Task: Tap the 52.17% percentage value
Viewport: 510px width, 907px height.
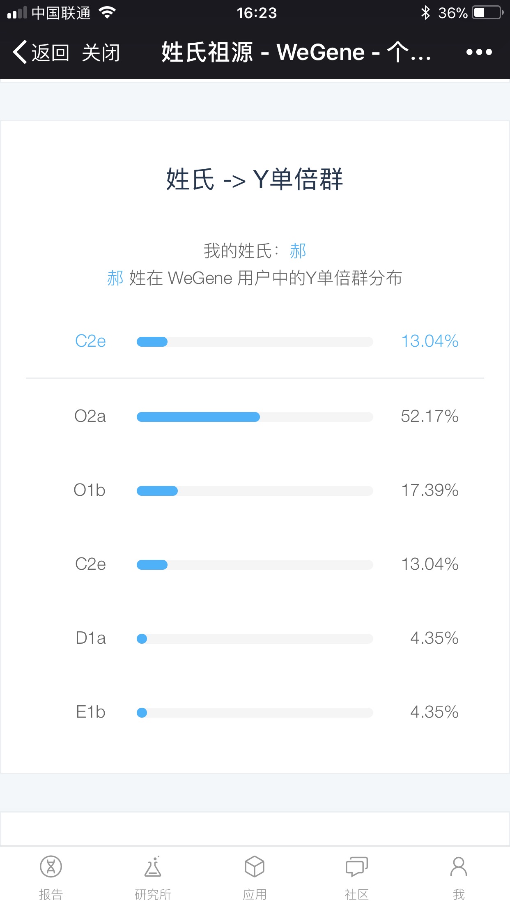Action: [x=430, y=417]
